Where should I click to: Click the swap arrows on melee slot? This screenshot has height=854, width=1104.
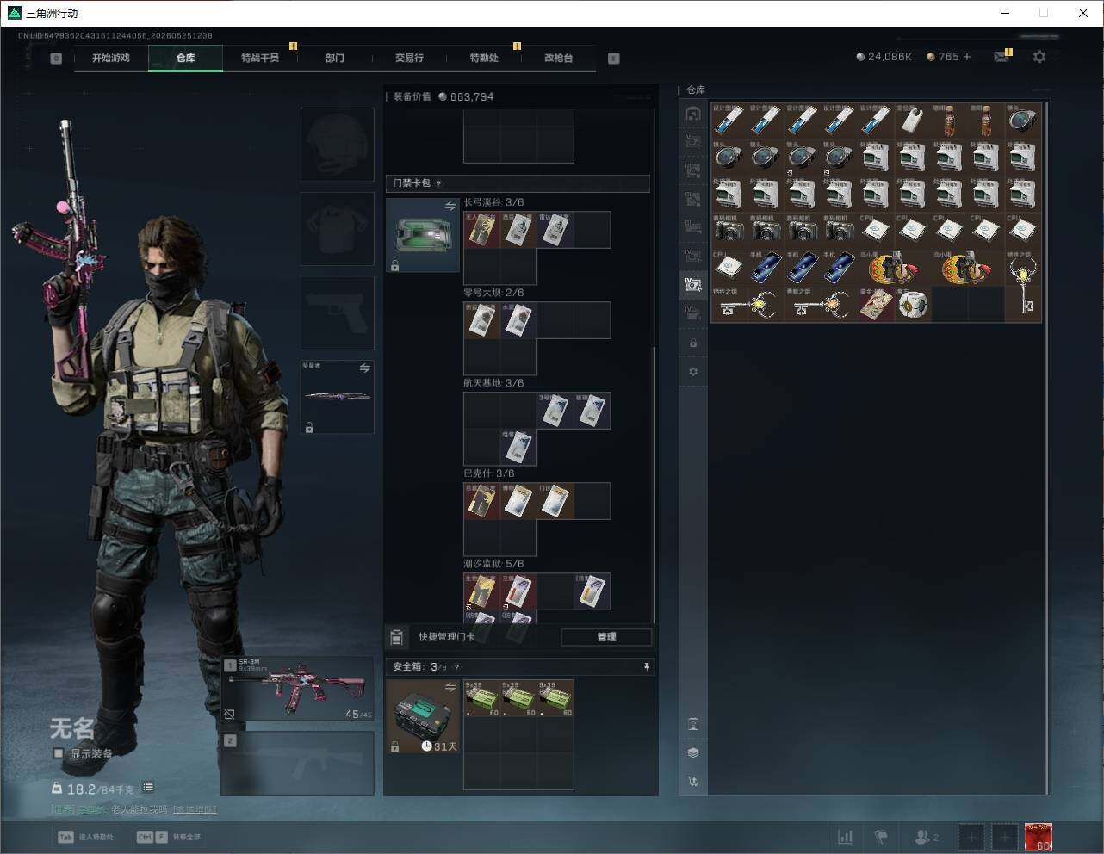[x=365, y=368]
